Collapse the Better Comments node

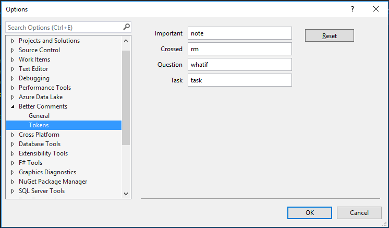(x=13, y=106)
